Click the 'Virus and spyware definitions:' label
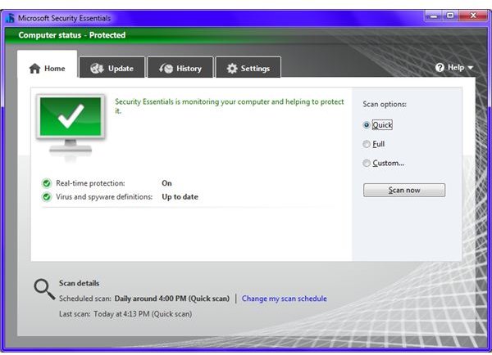 pyautogui.click(x=104, y=197)
